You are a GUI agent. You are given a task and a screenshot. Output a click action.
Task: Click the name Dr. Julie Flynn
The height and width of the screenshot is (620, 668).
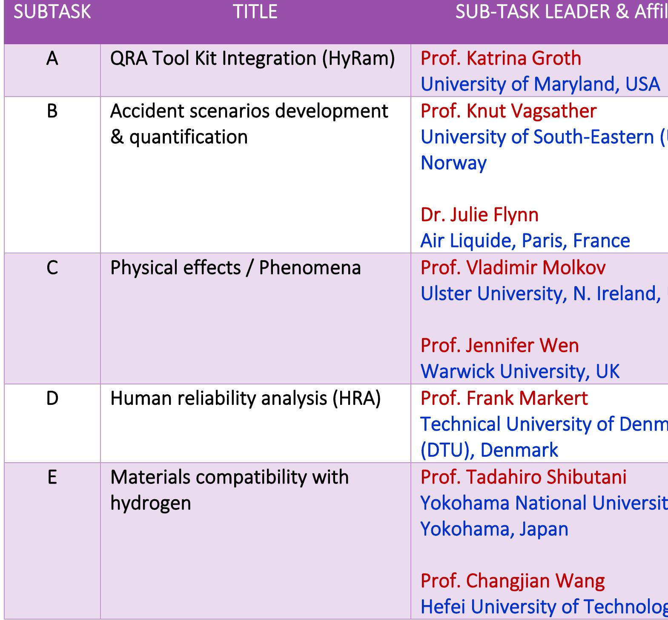479,215
